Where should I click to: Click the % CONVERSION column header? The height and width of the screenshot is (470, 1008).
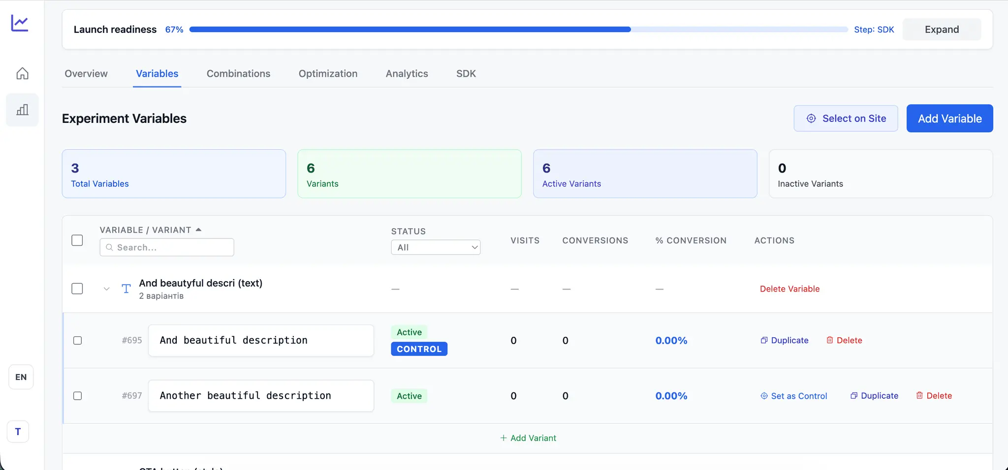pos(691,240)
